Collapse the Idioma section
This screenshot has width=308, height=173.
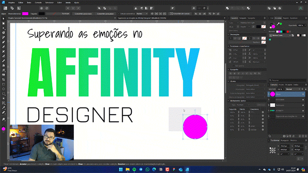[229, 81]
